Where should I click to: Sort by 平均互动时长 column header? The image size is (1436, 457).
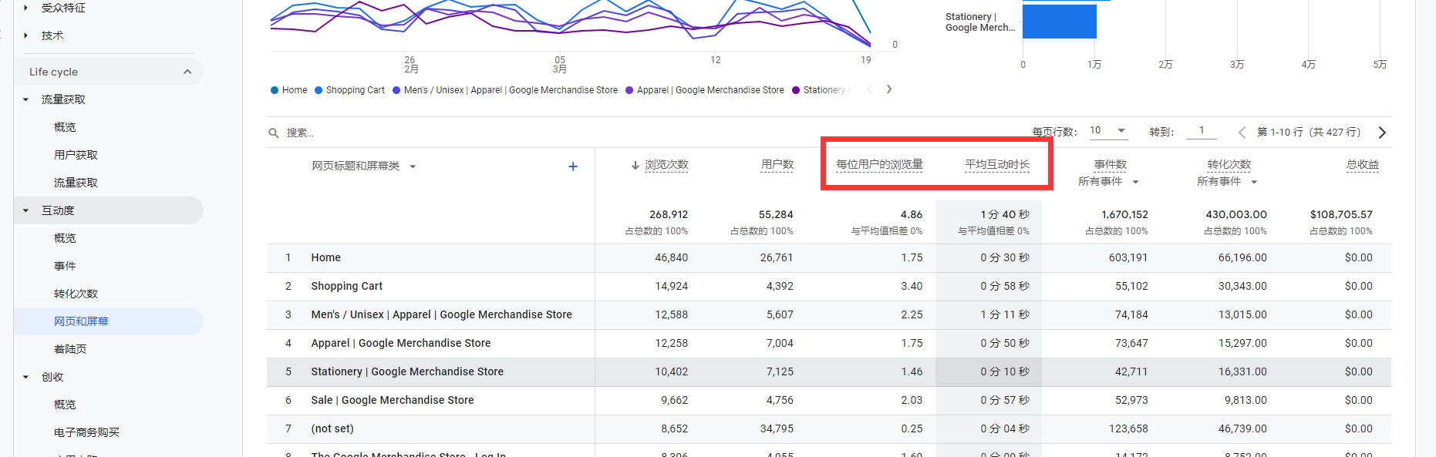(x=996, y=165)
